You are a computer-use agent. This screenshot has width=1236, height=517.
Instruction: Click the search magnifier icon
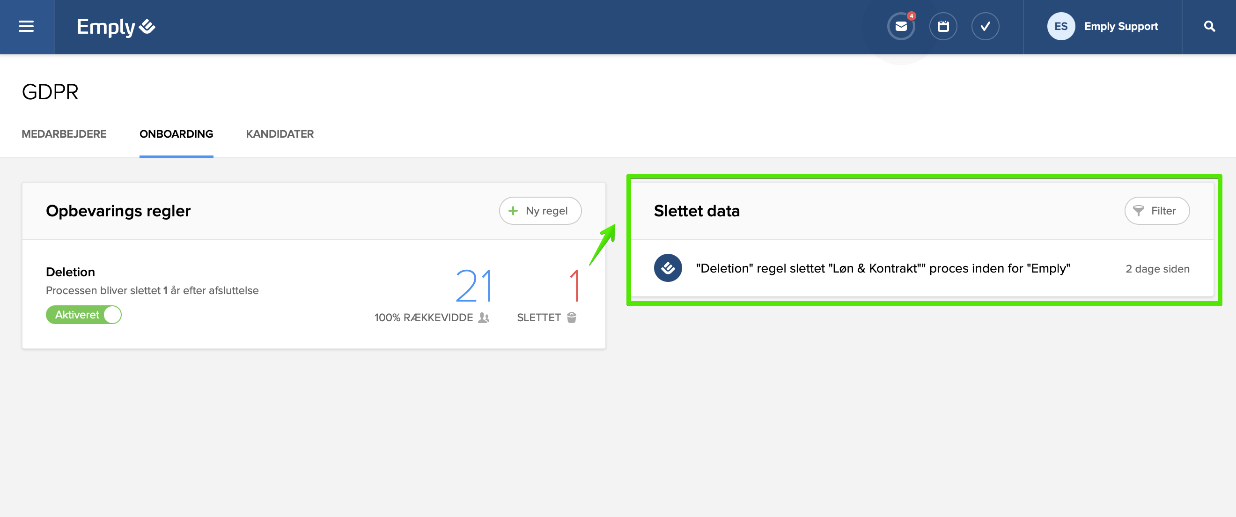[1209, 26]
